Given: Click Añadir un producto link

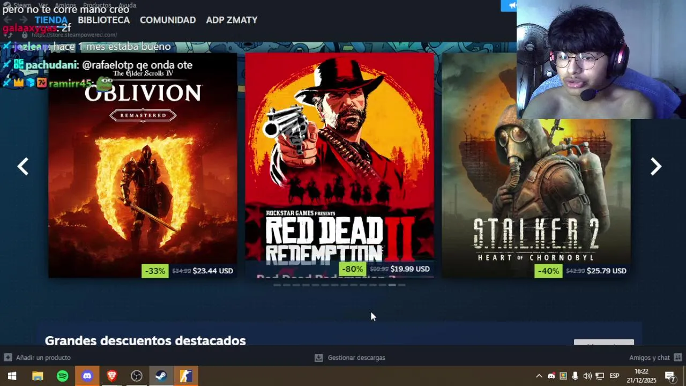Looking at the screenshot, I should tap(43, 358).
